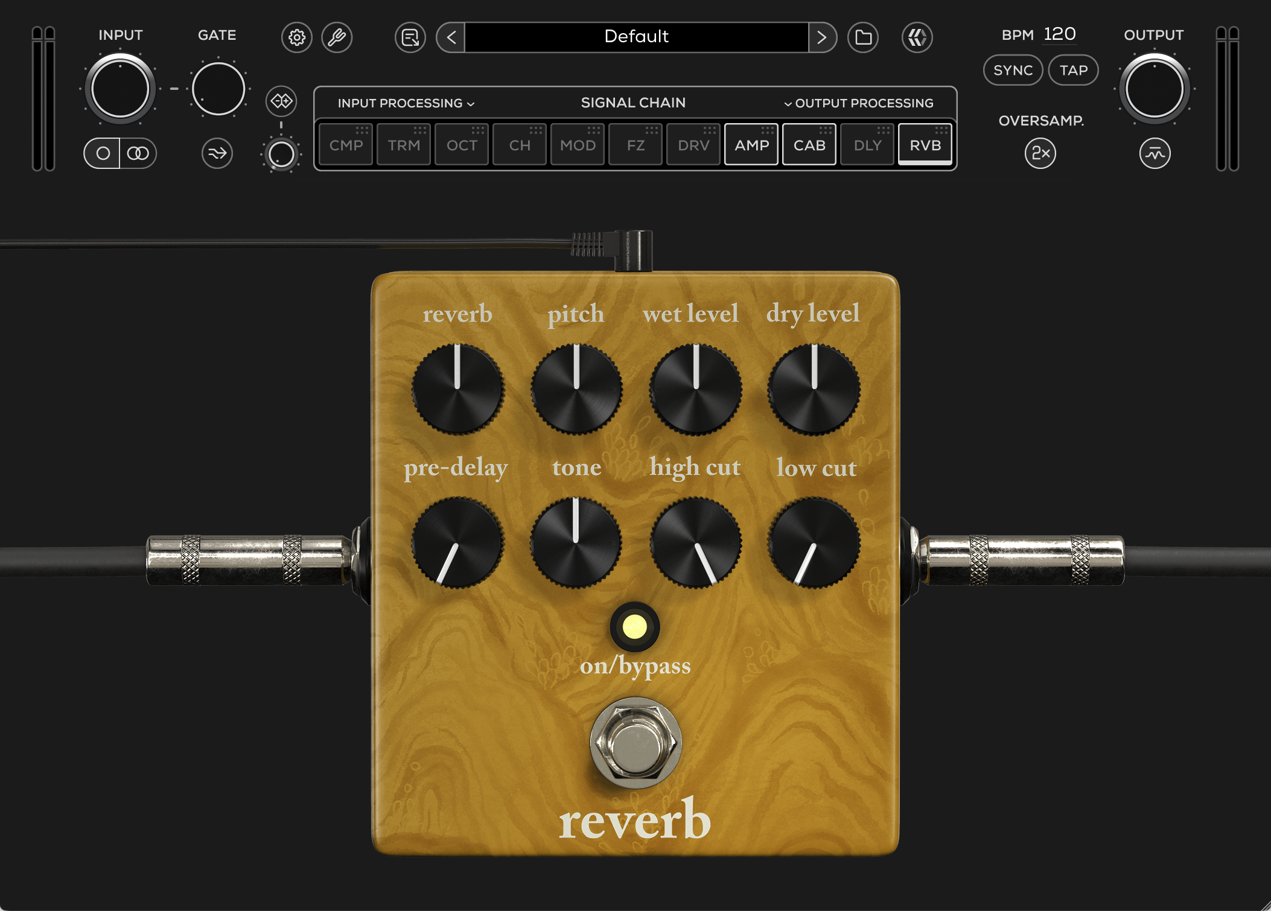This screenshot has height=911, width=1271.
Task: Open the Default preset name field
Action: click(637, 37)
